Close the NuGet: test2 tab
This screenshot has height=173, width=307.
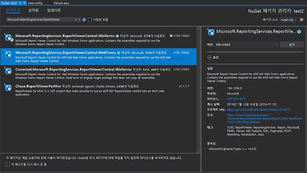click(24, 3)
